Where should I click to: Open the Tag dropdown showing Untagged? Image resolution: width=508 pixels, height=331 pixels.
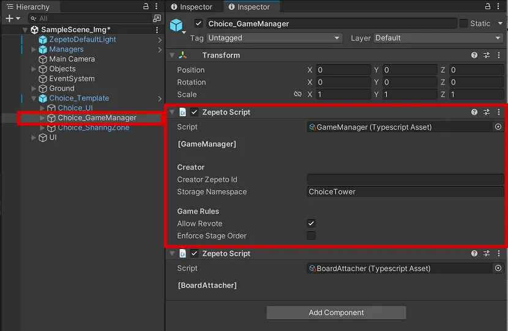(274, 38)
